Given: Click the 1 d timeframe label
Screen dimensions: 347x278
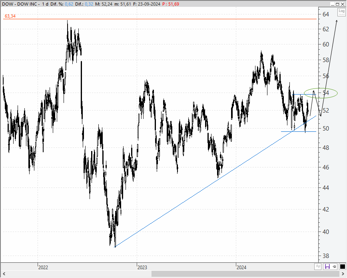Looking at the screenshot, I should (45, 4).
